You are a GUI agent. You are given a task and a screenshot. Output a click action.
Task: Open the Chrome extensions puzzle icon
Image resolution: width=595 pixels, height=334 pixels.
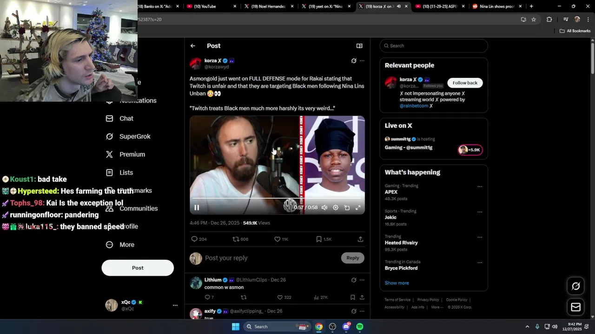point(549,19)
